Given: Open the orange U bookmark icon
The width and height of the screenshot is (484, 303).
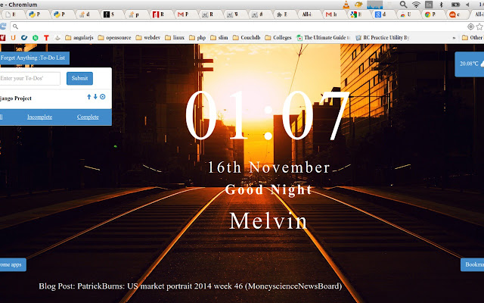Looking at the screenshot, I should (x=14, y=38).
